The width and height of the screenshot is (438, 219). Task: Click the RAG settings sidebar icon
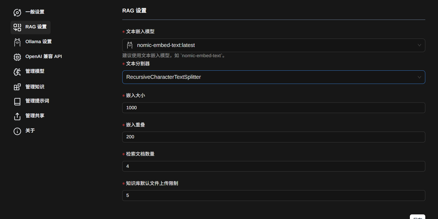coord(17,28)
